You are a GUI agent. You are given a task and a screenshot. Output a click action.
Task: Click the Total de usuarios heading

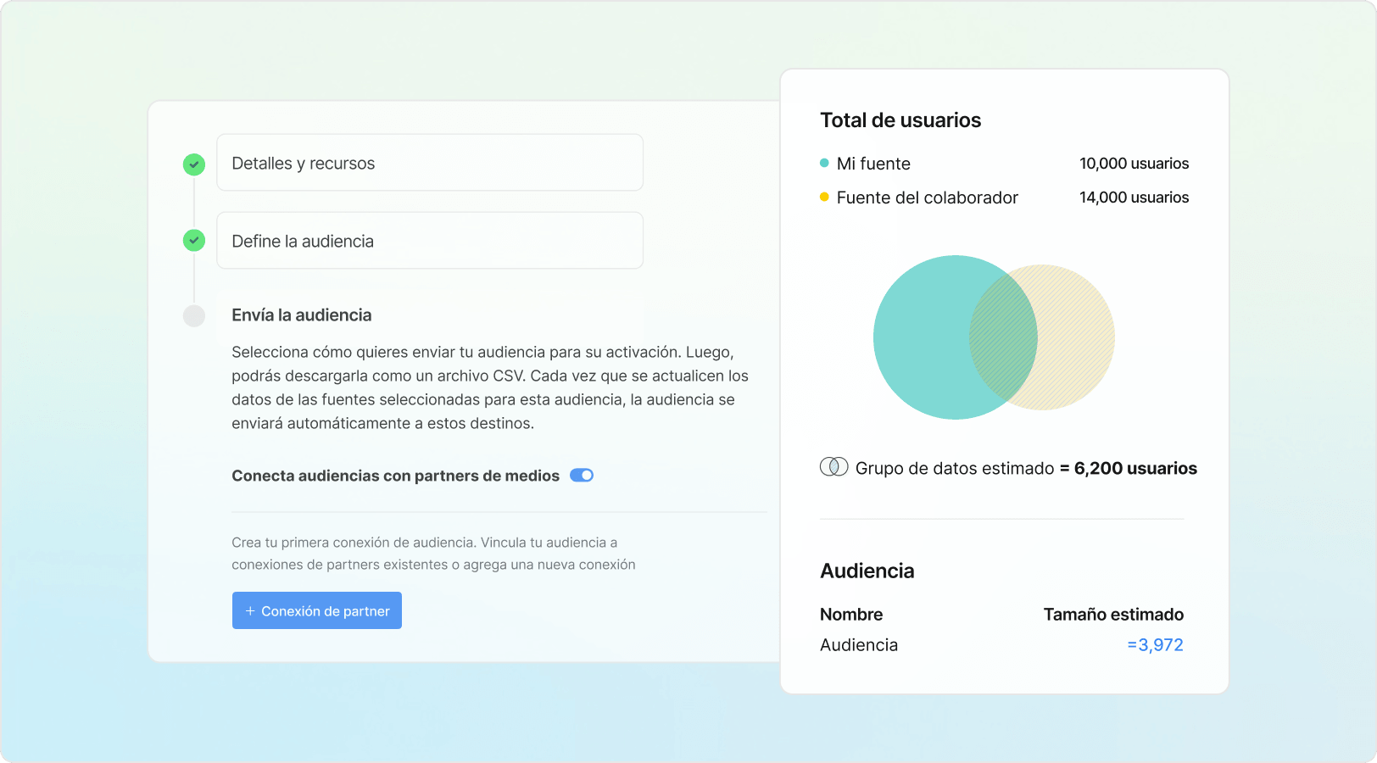pyautogui.click(x=900, y=120)
